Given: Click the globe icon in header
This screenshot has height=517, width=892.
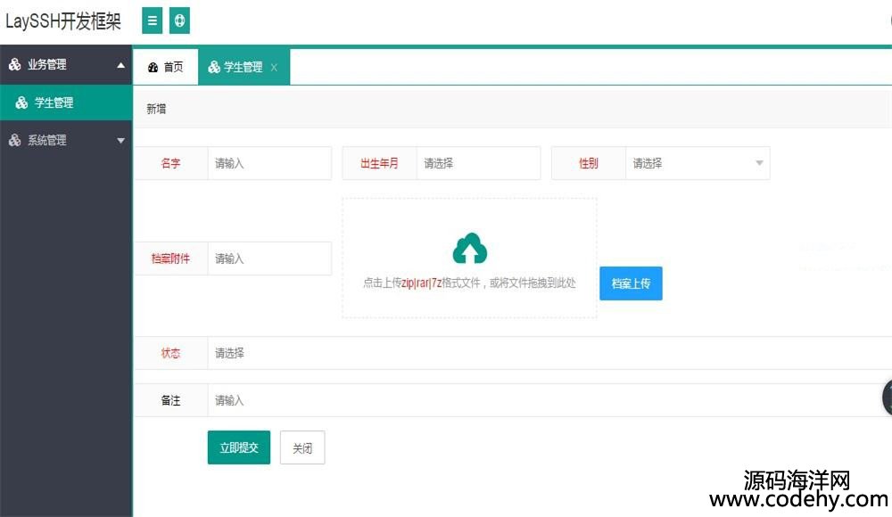Looking at the screenshot, I should tap(180, 21).
